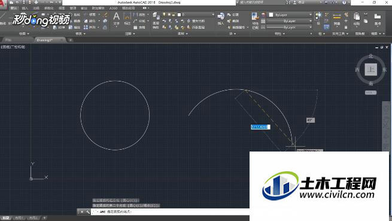This screenshot has height=221, width=392.
Task: Click the Create block icon
Action: coord(229,15)
